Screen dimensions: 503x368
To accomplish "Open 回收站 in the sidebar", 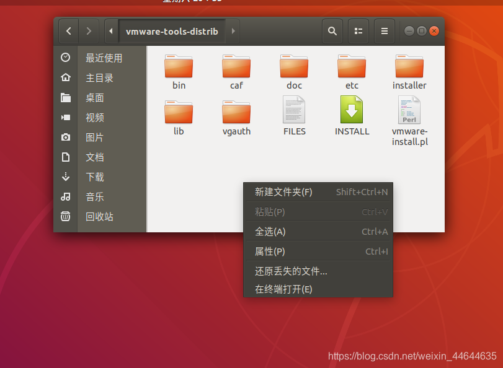I will pyautogui.click(x=99, y=217).
